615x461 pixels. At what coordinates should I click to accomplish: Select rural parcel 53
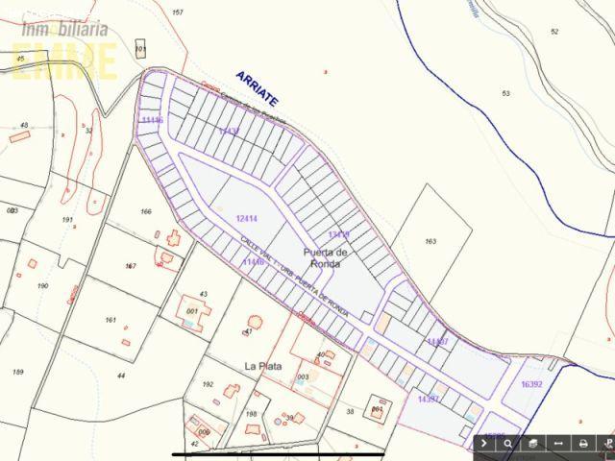pyautogui.click(x=506, y=93)
